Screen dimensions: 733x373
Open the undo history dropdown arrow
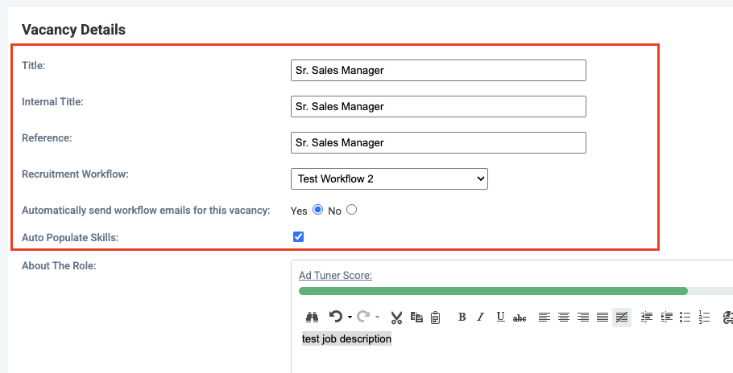pos(349,318)
